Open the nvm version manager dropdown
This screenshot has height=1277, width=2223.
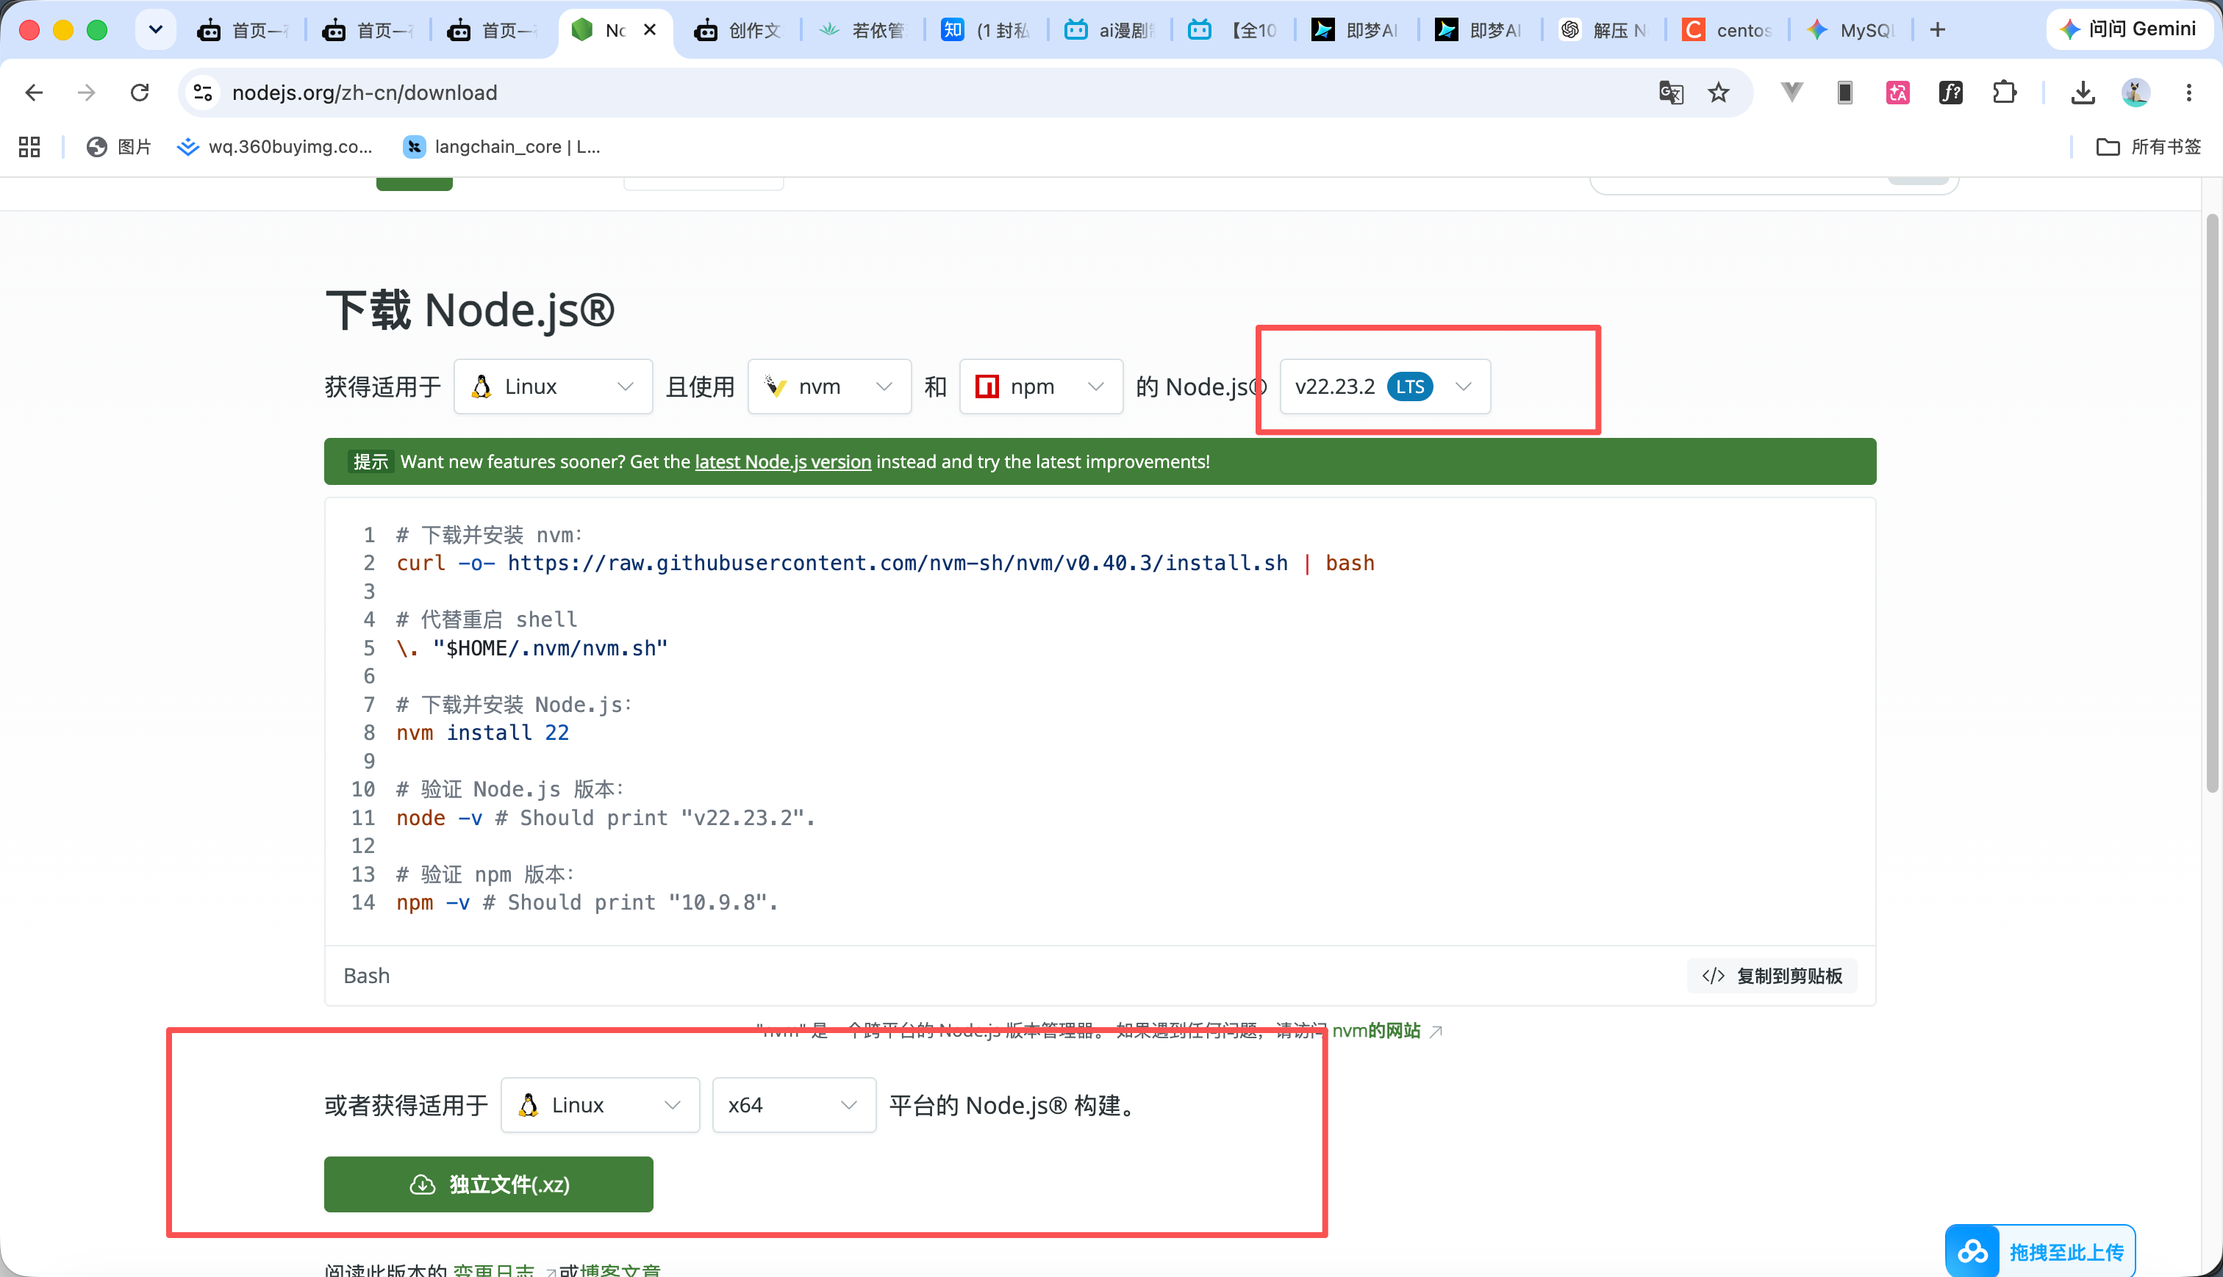pos(829,386)
